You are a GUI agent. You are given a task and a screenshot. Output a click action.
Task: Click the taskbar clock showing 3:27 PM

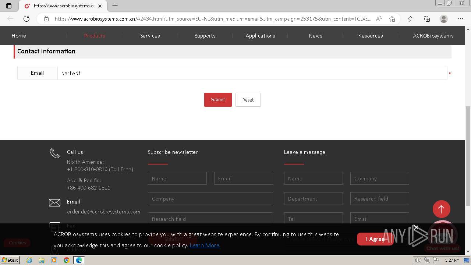[452, 260]
